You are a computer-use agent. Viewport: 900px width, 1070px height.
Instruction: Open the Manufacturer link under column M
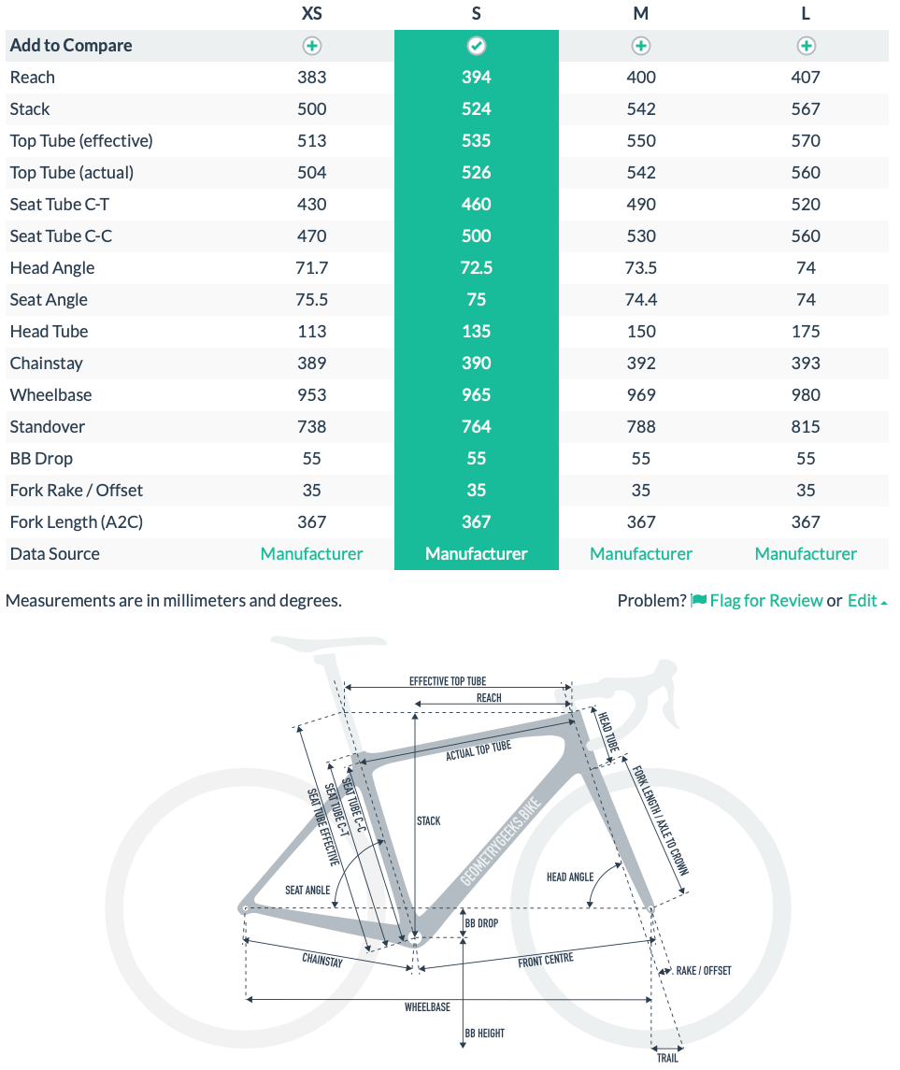click(x=640, y=553)
